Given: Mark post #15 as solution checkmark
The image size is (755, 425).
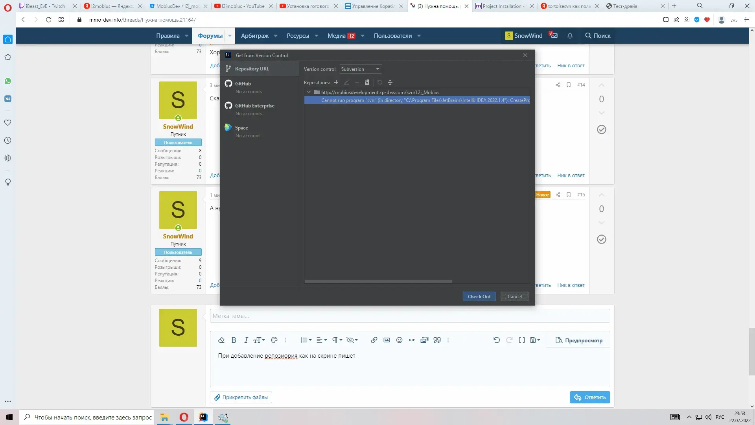Looking at the screenshot, I should point(602,239).
